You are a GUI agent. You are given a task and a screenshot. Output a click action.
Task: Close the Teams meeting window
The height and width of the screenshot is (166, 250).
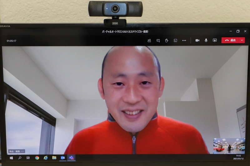tap(245, 31)
